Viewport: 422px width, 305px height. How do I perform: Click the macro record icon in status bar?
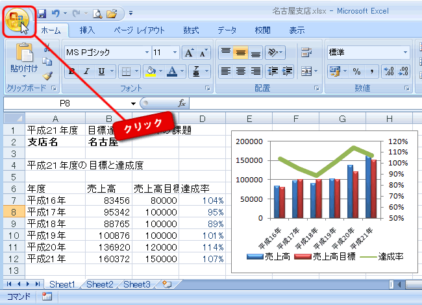pos(47,297)
